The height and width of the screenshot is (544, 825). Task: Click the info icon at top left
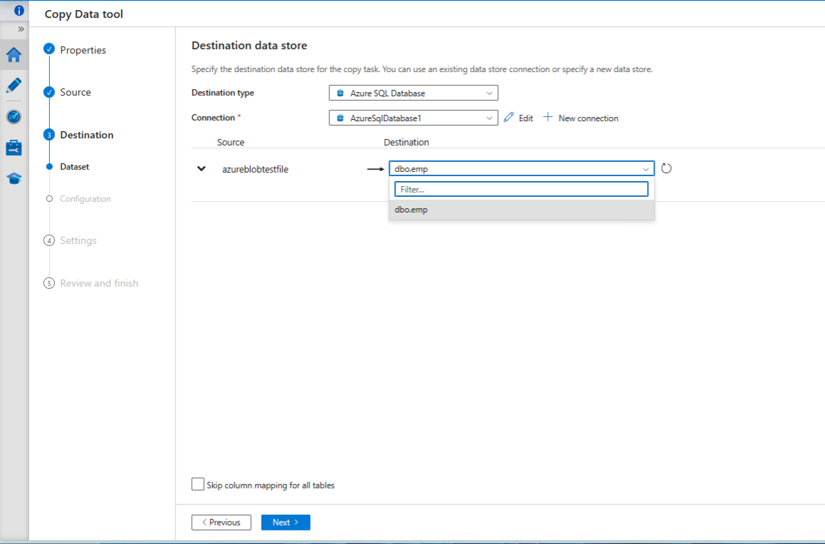pyautogui.click(x=19, y=11)
